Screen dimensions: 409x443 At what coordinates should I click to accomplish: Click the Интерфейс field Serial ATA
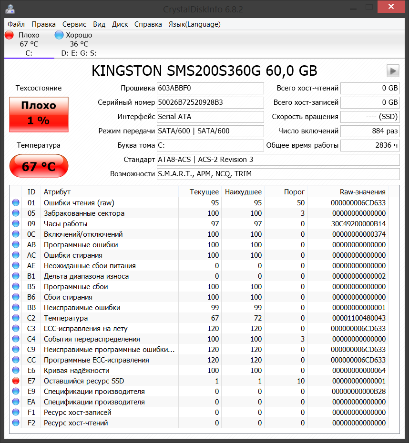(x=210, y=117)
